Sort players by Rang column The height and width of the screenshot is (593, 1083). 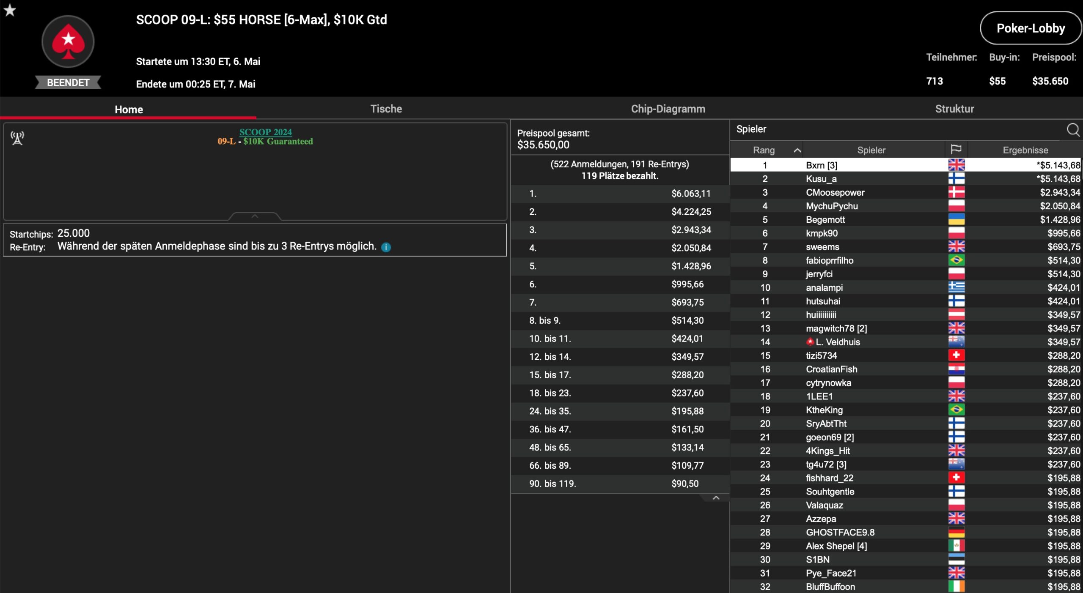767,150
